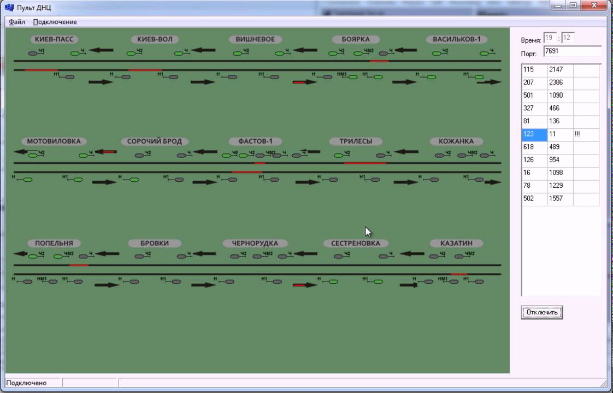
Task: Click left arrow between КИЕВ-ПАСС and КИЕВ-ВОЛ
Action: point(101,50)
